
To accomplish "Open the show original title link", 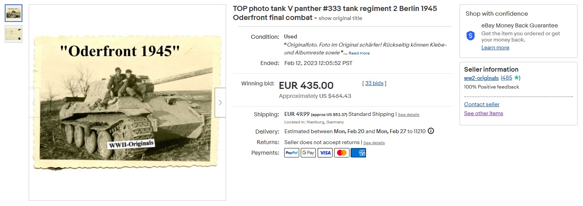I will 340,18.
